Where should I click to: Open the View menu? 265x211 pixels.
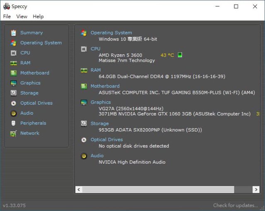pos(22,17)
